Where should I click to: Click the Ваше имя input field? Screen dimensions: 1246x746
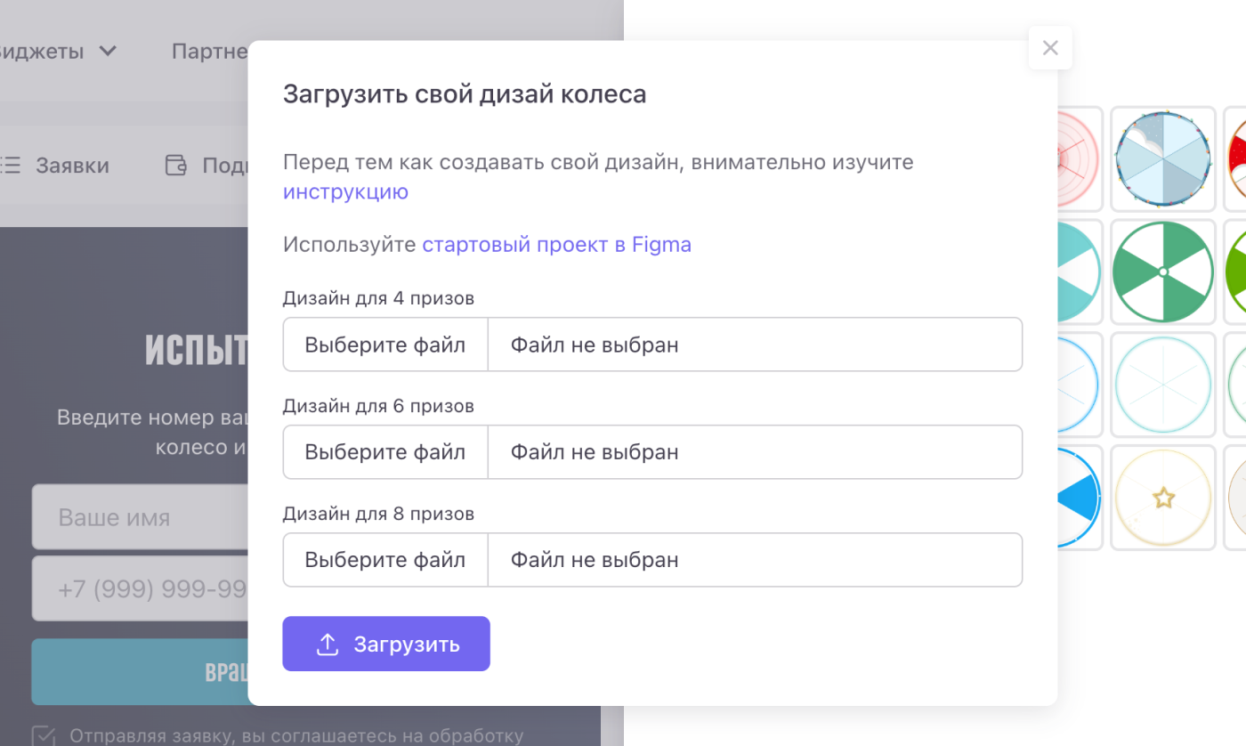tap(140, 517)
